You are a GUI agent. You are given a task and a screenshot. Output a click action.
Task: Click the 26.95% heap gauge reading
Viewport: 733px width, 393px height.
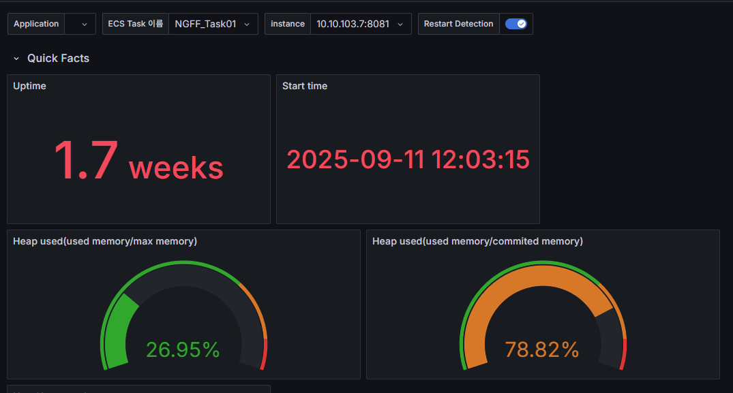click(x=183, y=349)
